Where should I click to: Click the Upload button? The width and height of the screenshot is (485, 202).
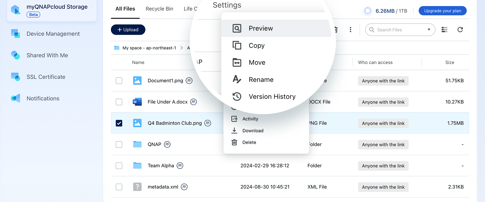tap(128, 30)
